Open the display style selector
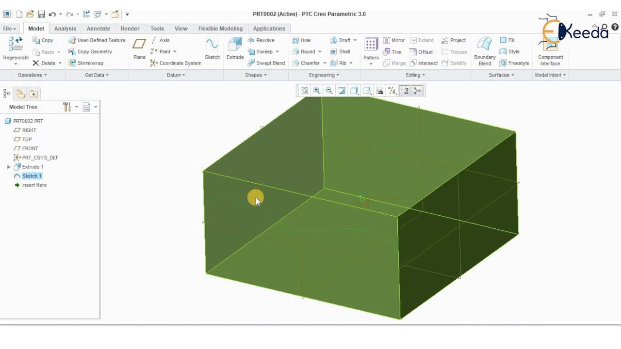Image resolution: width=621 pixels, height=349 pixels. [354, 91]
